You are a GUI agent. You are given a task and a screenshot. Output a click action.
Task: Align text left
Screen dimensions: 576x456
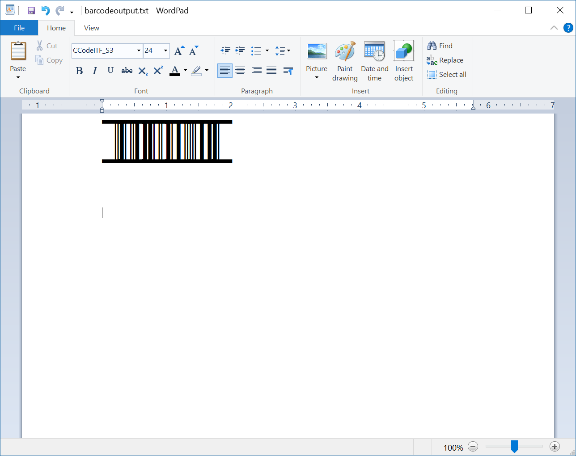[x=225, y=71]
